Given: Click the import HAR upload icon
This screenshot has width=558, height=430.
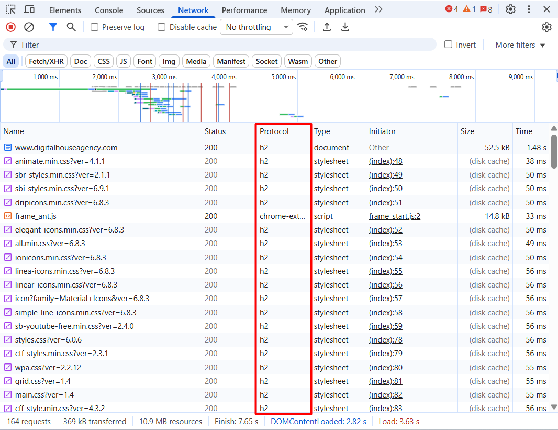Looking at the screenshot, I should 327,27.
